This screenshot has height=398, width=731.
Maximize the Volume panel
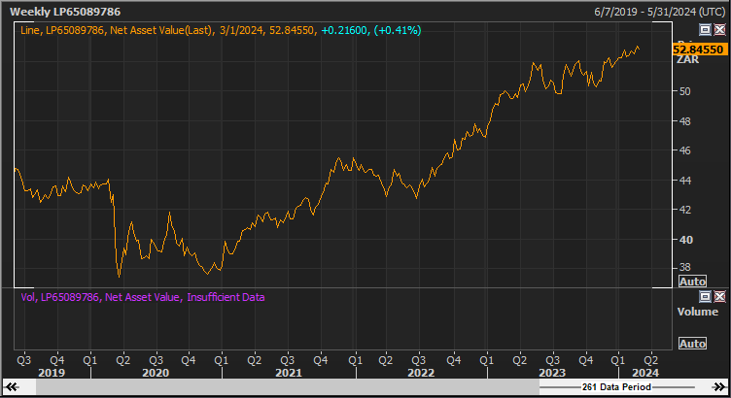coord(705,296)
